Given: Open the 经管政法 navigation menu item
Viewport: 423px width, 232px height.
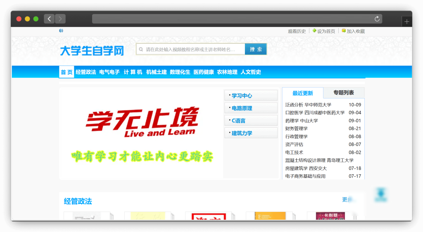Looking at the screenshot, I should click(x=86, y=72).
